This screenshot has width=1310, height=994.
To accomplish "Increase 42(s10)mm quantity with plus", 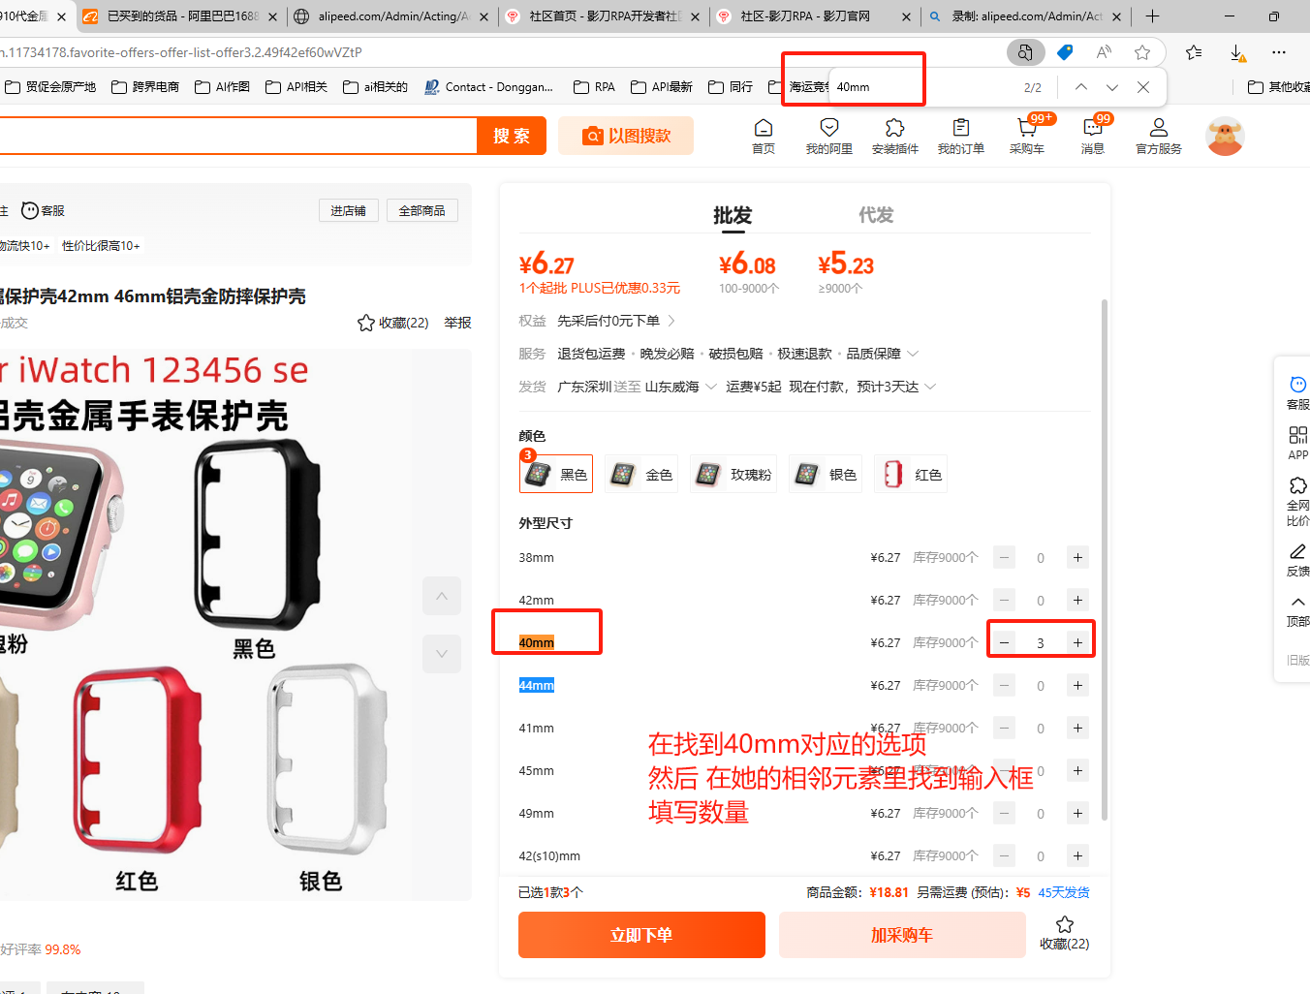I will point(1077,855).
